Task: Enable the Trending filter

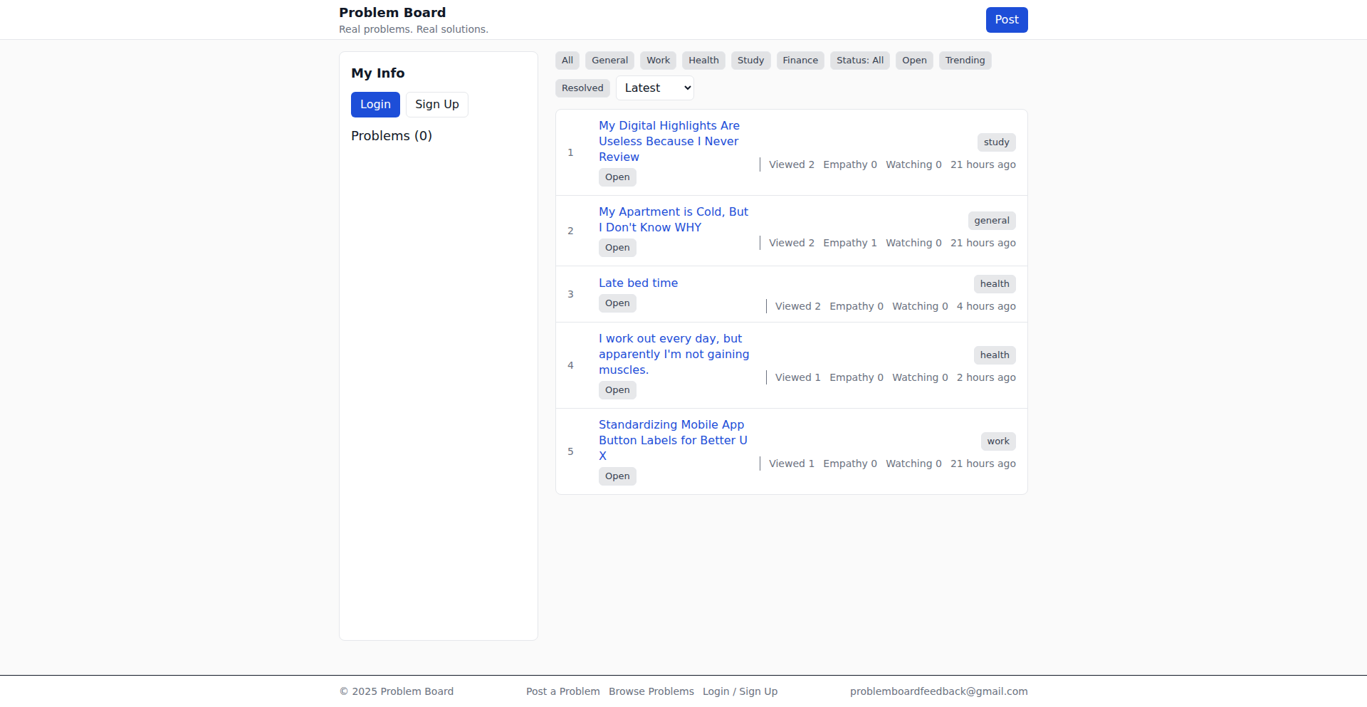Action: pos(965,61)
